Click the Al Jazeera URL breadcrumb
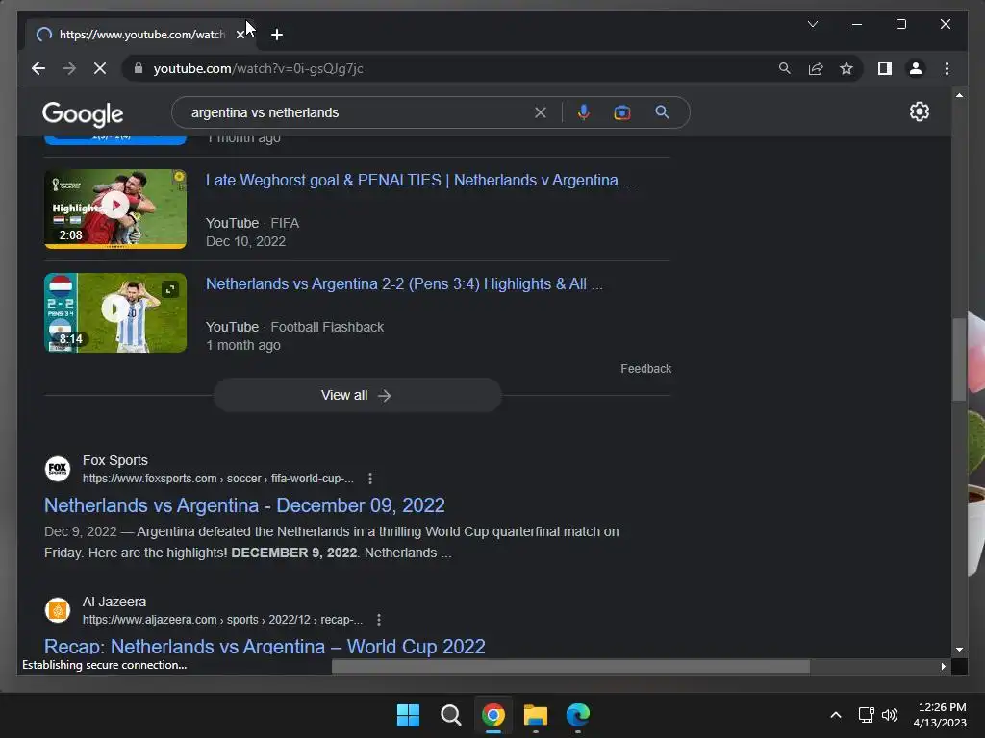The image size is (985, 738). coord(222,620)
